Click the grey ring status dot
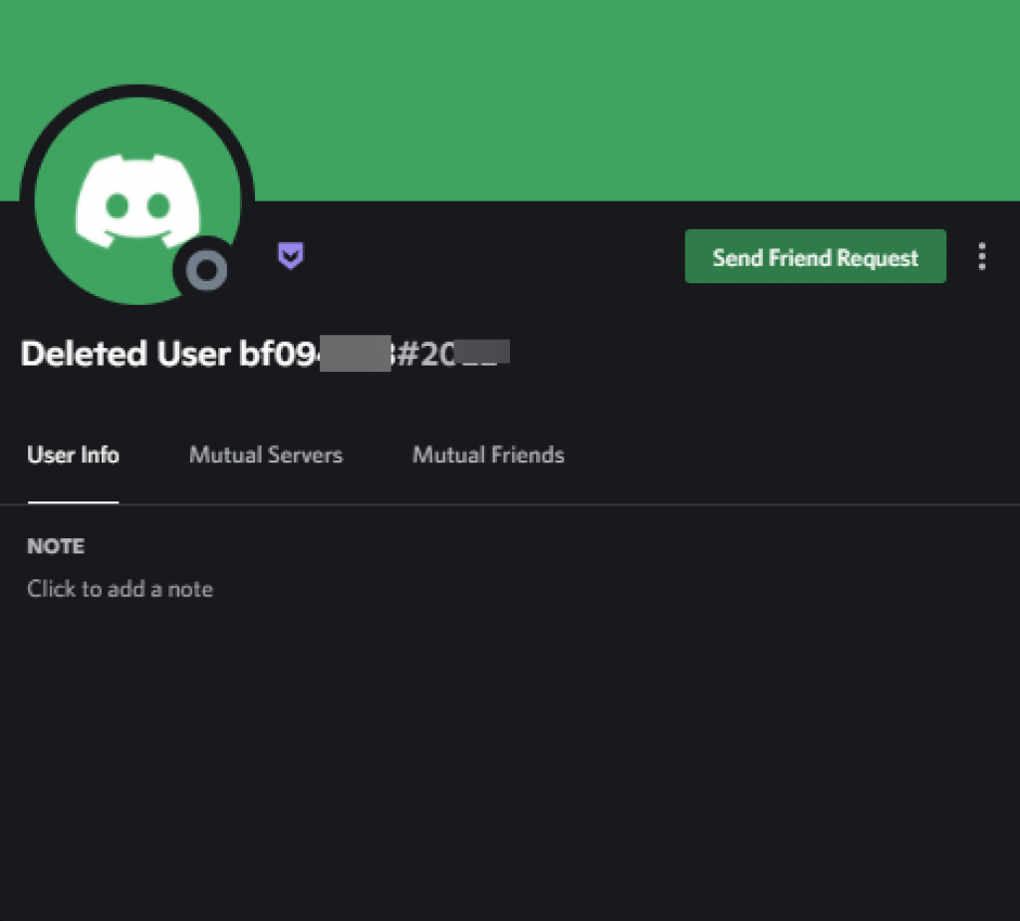The width and height of the screenshot is (1020, 921). (x=206, y=269)
